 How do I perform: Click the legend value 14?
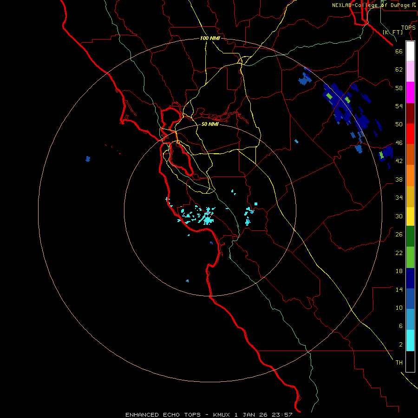pos(399,289)
